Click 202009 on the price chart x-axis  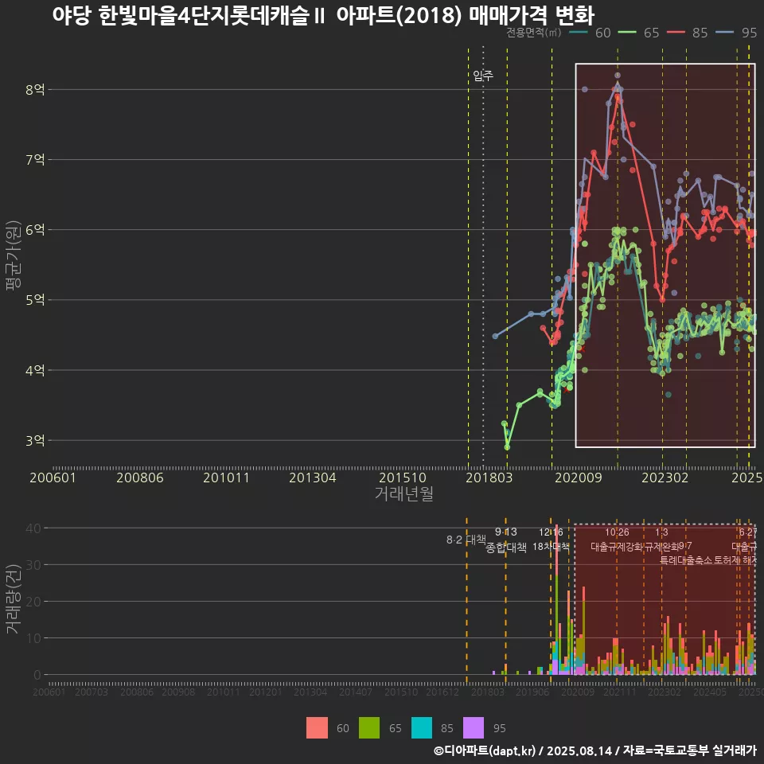(x=579, y=477)
